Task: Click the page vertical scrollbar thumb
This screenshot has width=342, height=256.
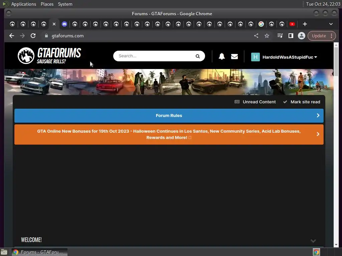Action: click(336, 61)
